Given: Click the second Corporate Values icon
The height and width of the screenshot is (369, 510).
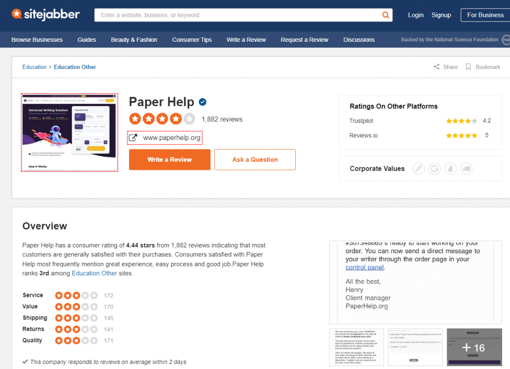Looking at the screenshot, I should pyautogui.click(x=434, y=169).
